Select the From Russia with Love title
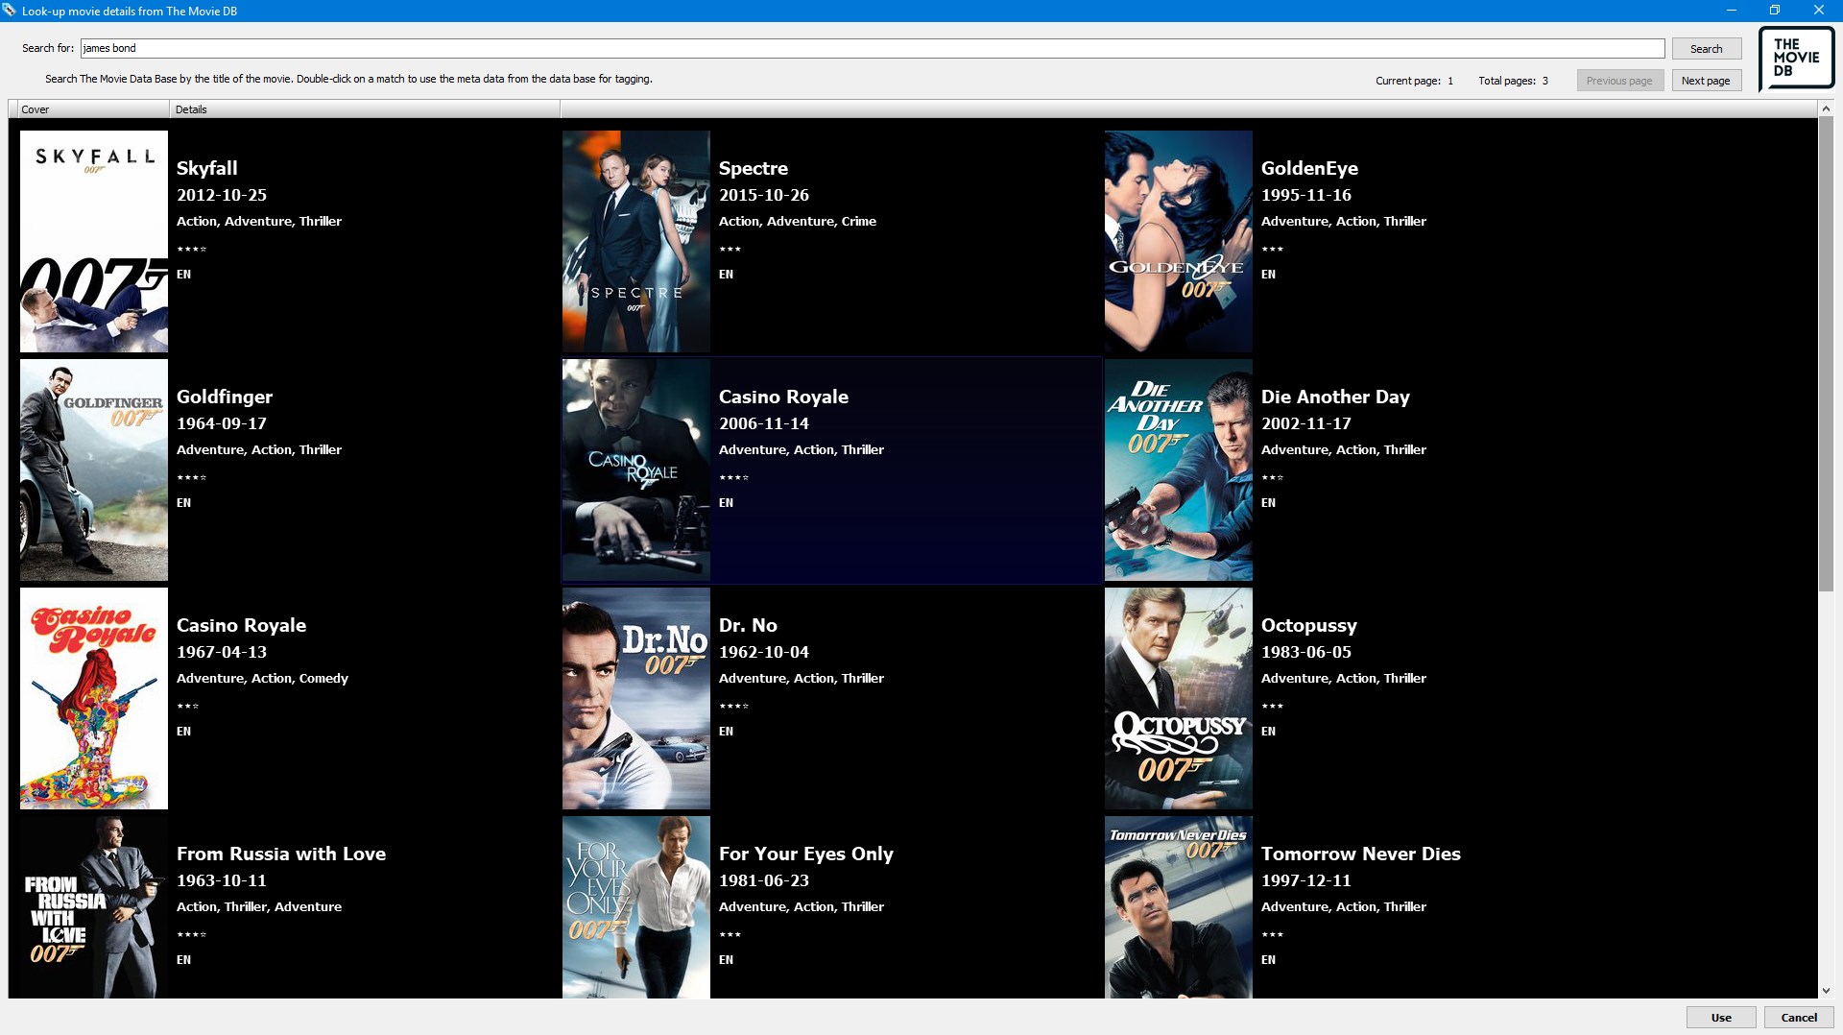 click(281, 854)
